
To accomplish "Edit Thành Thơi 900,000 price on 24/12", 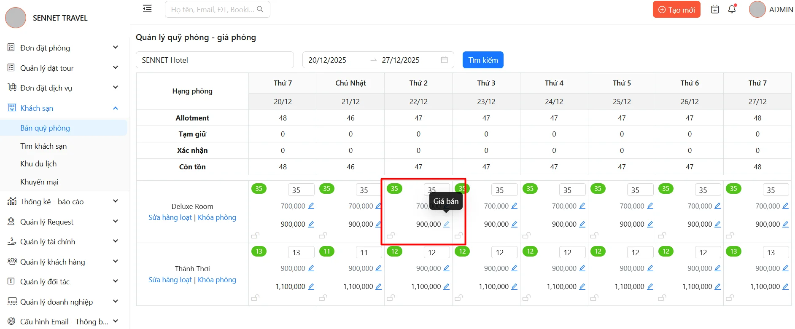I will click(582, 268).
